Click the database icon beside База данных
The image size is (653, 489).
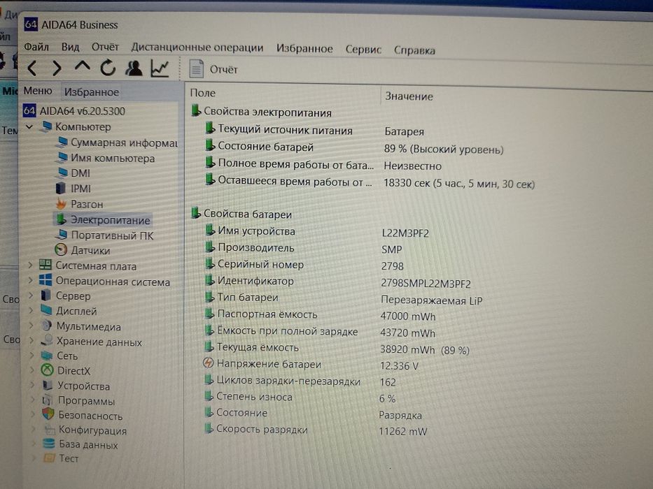49,444
